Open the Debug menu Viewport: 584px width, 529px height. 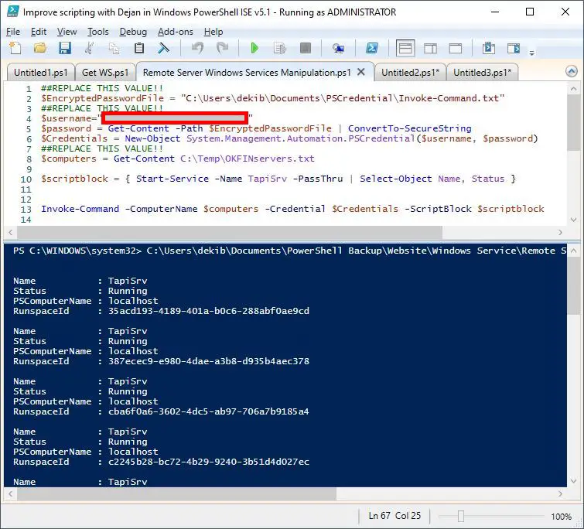point(133,32)
